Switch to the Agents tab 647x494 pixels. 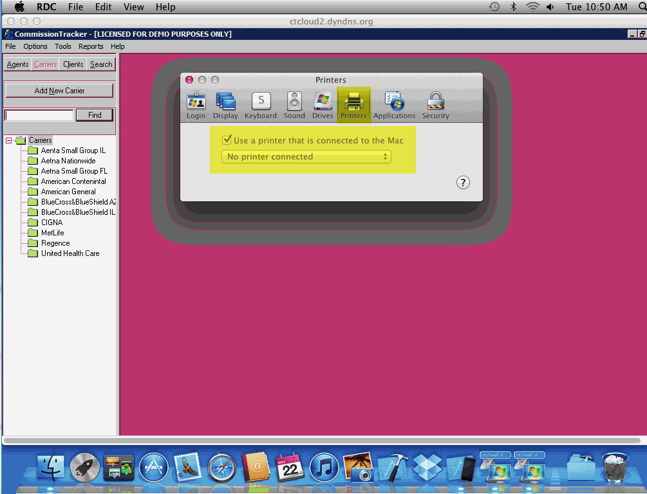coord(18,64)
